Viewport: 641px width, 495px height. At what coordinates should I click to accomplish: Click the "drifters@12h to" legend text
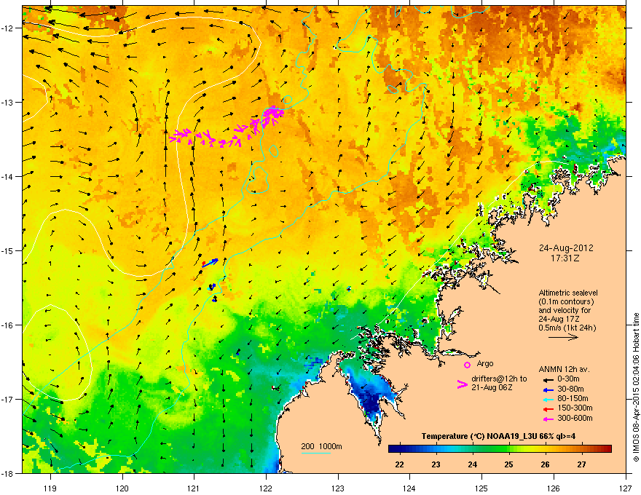(499, 379)
